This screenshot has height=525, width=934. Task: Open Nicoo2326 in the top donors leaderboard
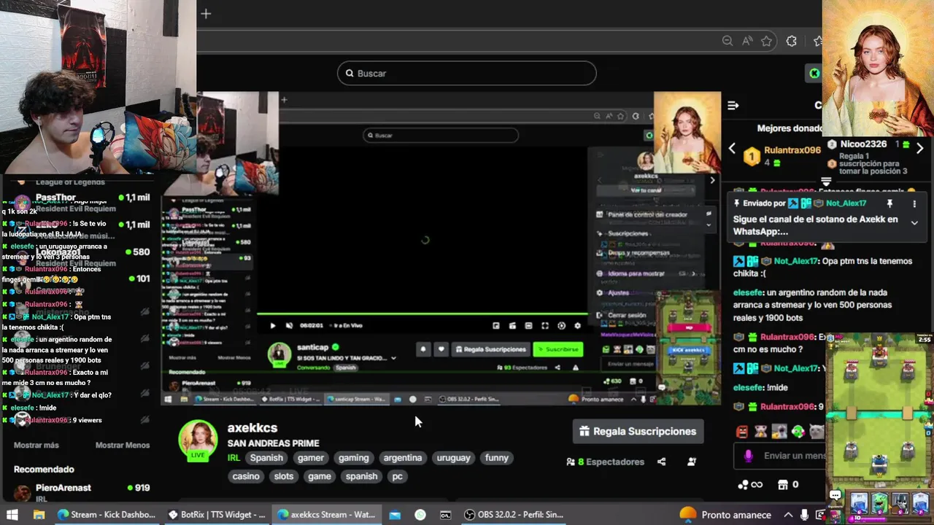(x=863, y=144)
